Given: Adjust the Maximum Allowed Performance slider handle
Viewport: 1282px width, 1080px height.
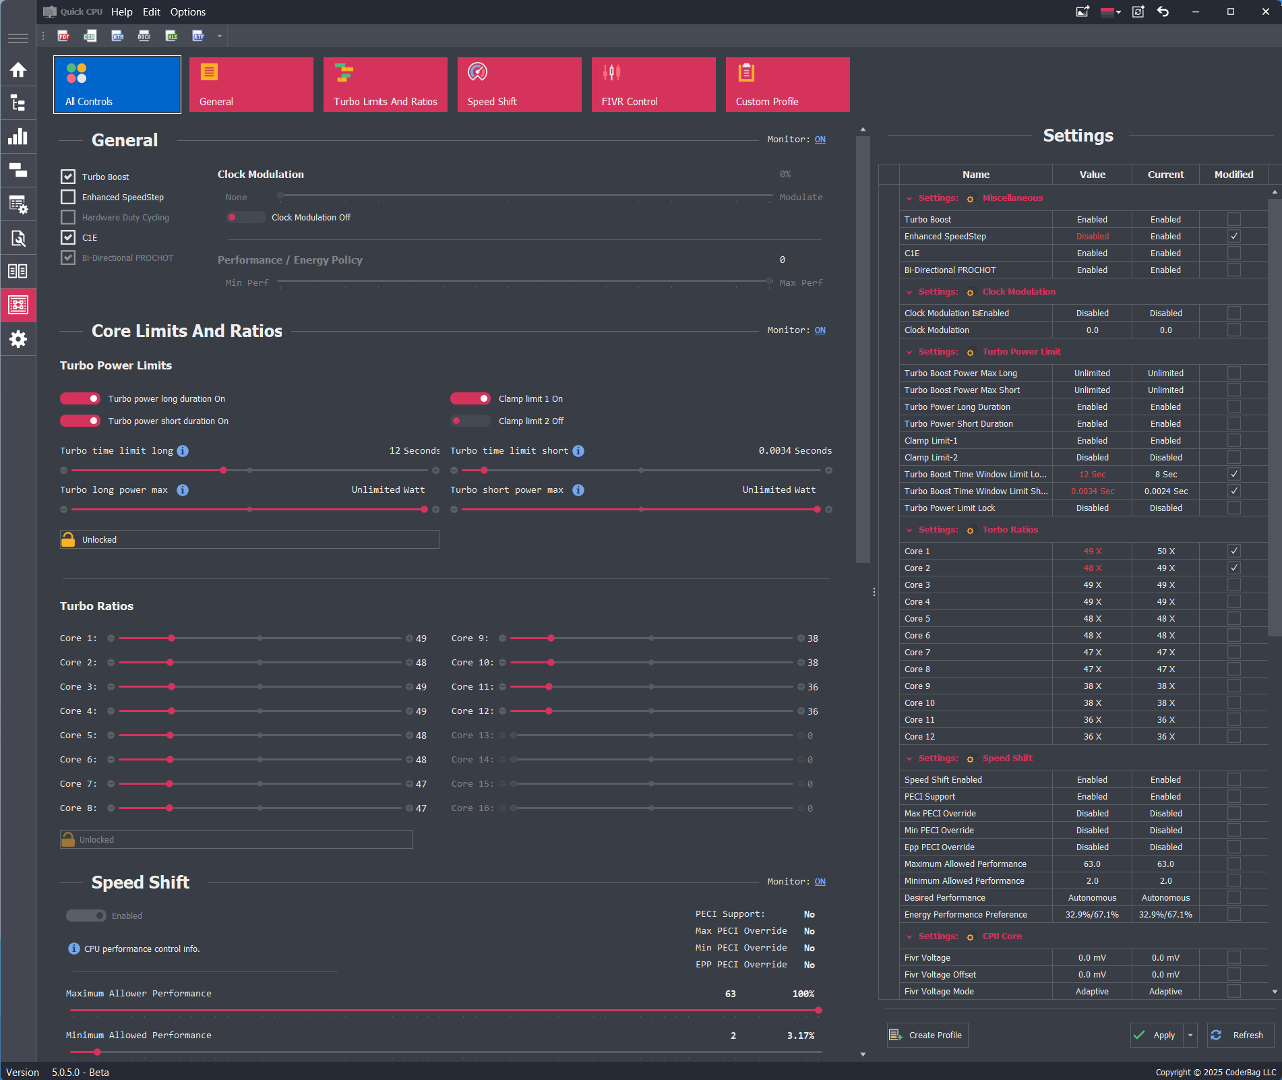Looking at the screenshot, I should point(818,1010).
